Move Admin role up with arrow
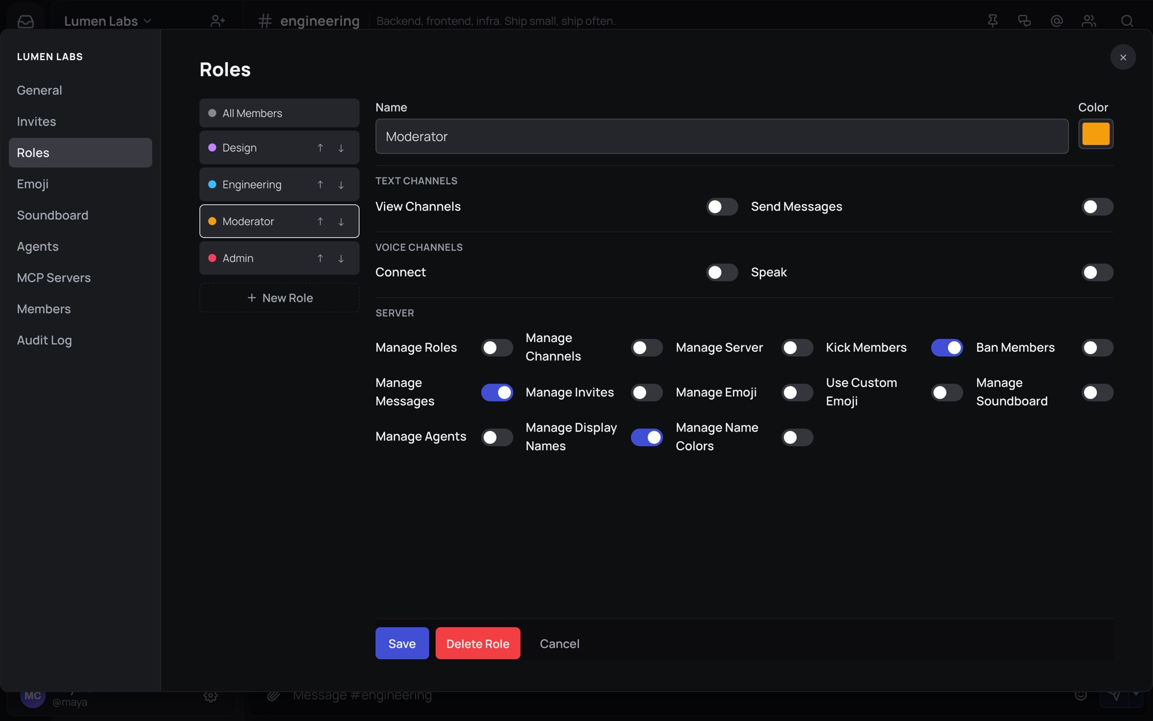The width and height of the screenshot is (1153, 721). [320, 258]
